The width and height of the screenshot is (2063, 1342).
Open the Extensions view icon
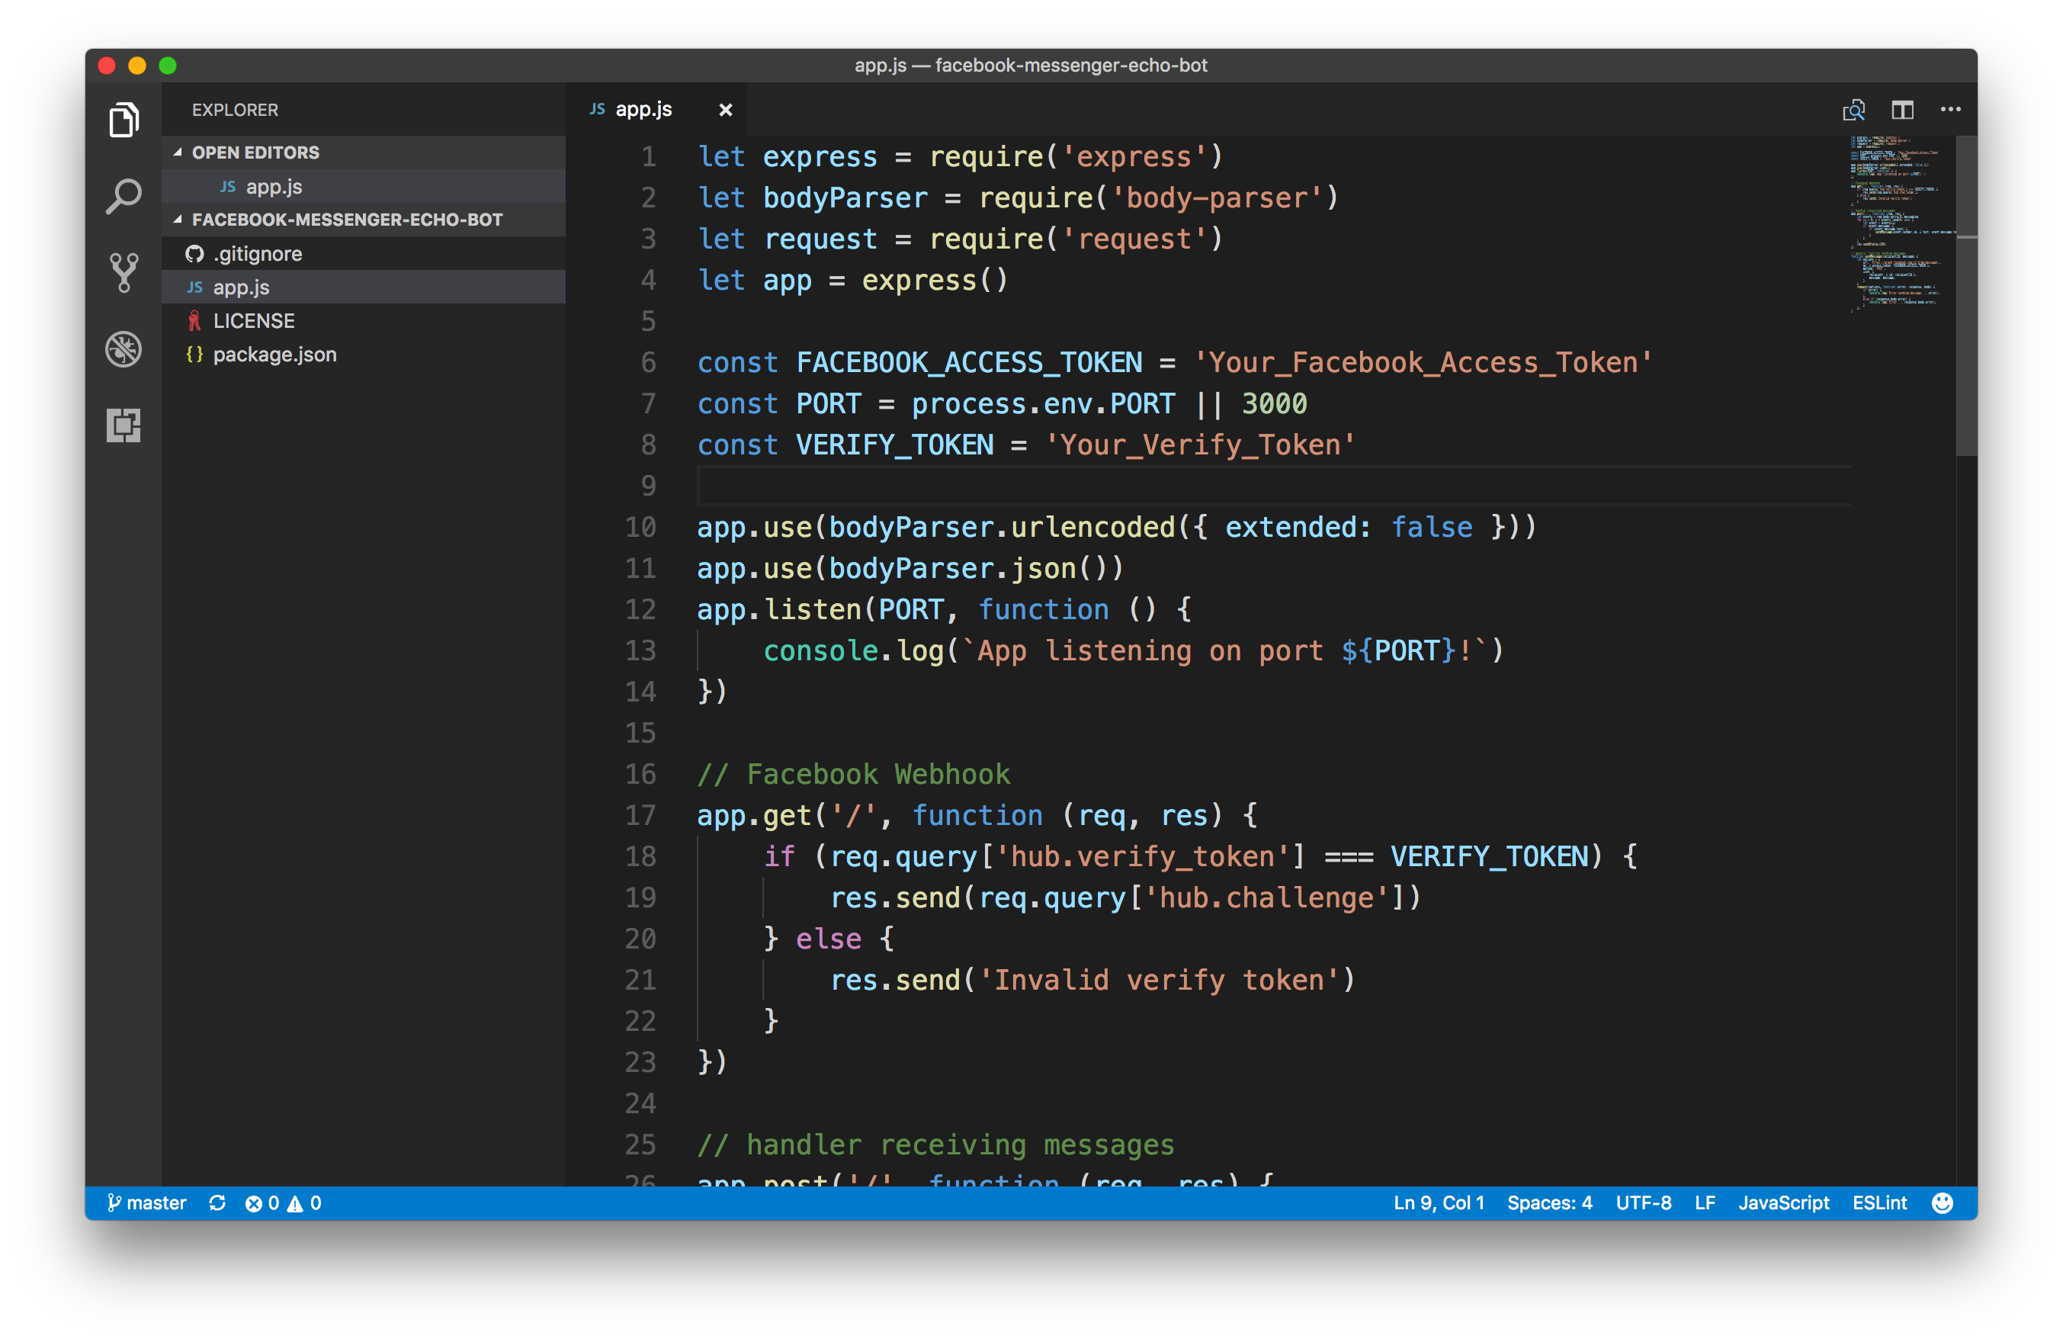(x=123, y=425)
